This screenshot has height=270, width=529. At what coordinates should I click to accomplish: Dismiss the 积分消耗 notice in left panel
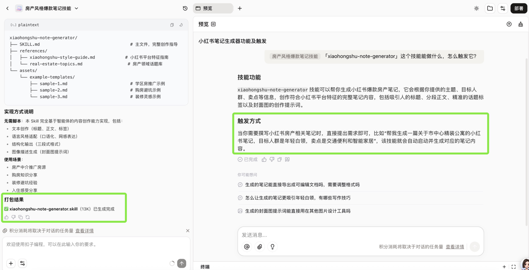(188, 231)
